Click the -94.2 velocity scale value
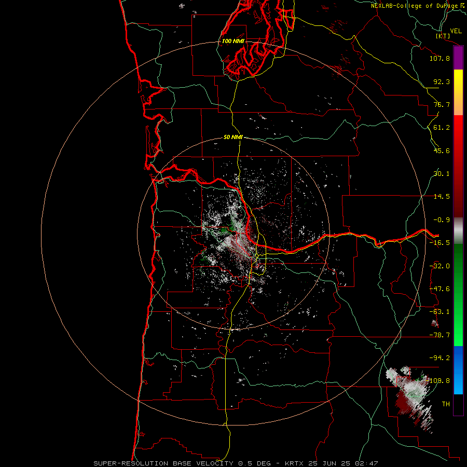Screen dimensions: 467x467 click(439, 358)
